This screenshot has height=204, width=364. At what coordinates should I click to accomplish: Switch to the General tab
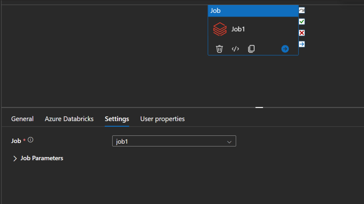coord(22,119)
